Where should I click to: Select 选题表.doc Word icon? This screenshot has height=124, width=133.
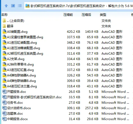tap(4, 113)
